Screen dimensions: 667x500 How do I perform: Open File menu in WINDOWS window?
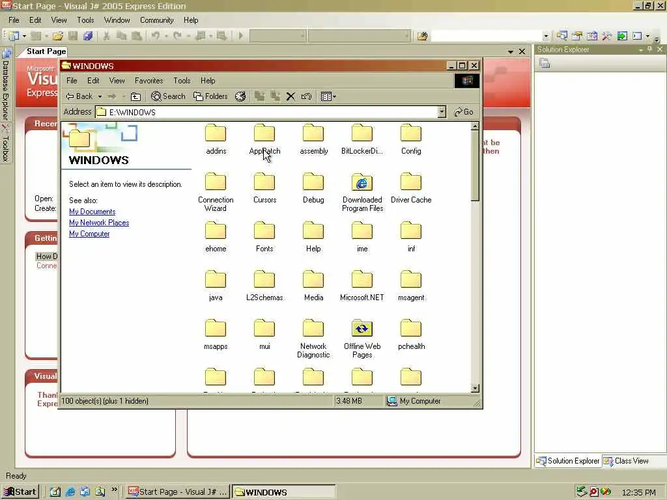point(72,80)
